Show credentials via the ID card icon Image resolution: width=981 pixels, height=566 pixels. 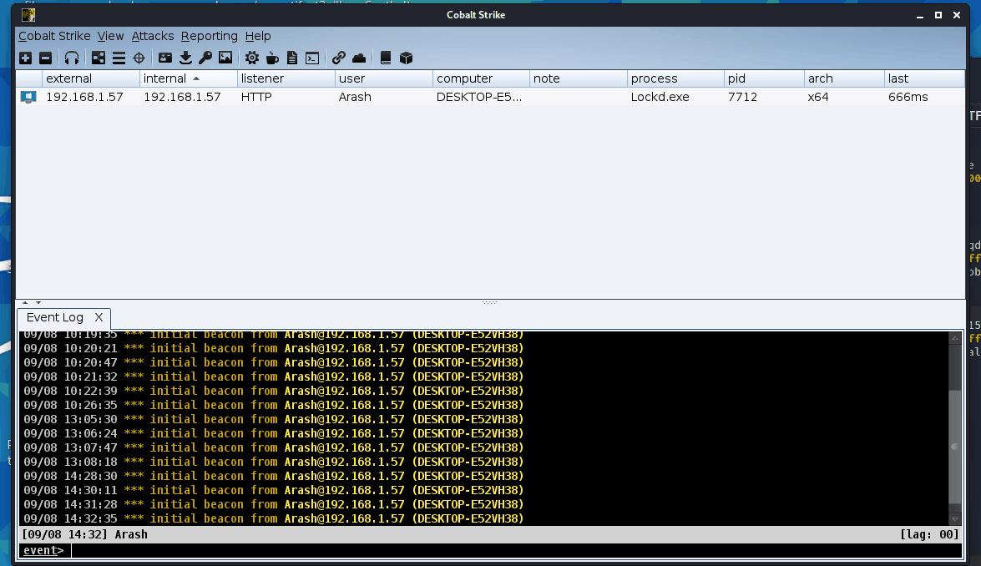tap(165, 58)
